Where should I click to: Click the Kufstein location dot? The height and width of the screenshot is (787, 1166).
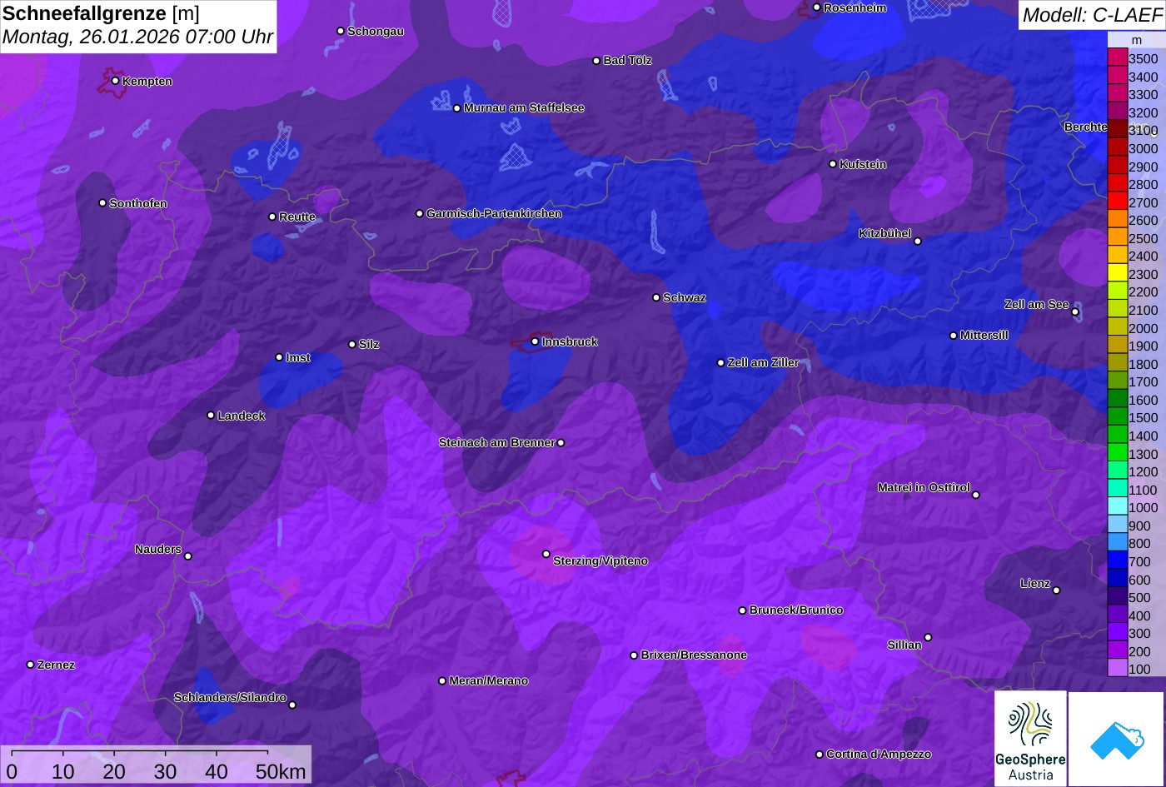click(x=833, y=164)
